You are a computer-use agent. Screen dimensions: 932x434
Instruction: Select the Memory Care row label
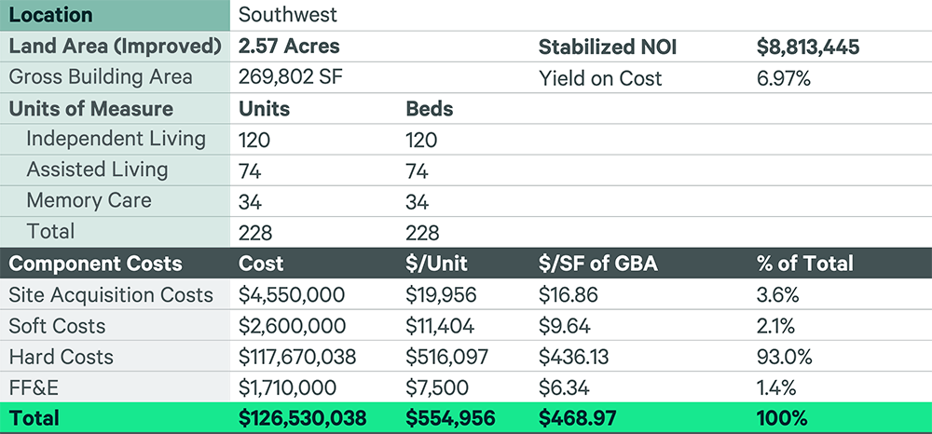tap(89, 200)
